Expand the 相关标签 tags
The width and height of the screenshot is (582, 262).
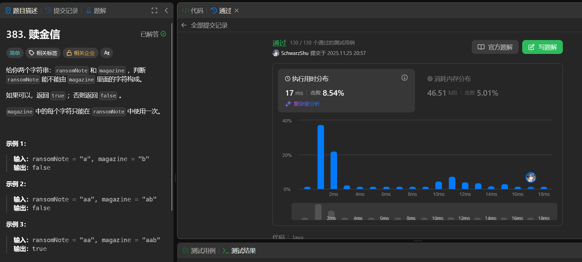[43, 53]
